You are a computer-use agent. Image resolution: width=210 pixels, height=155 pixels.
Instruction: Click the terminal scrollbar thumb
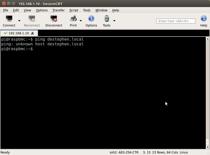point(207,142)
